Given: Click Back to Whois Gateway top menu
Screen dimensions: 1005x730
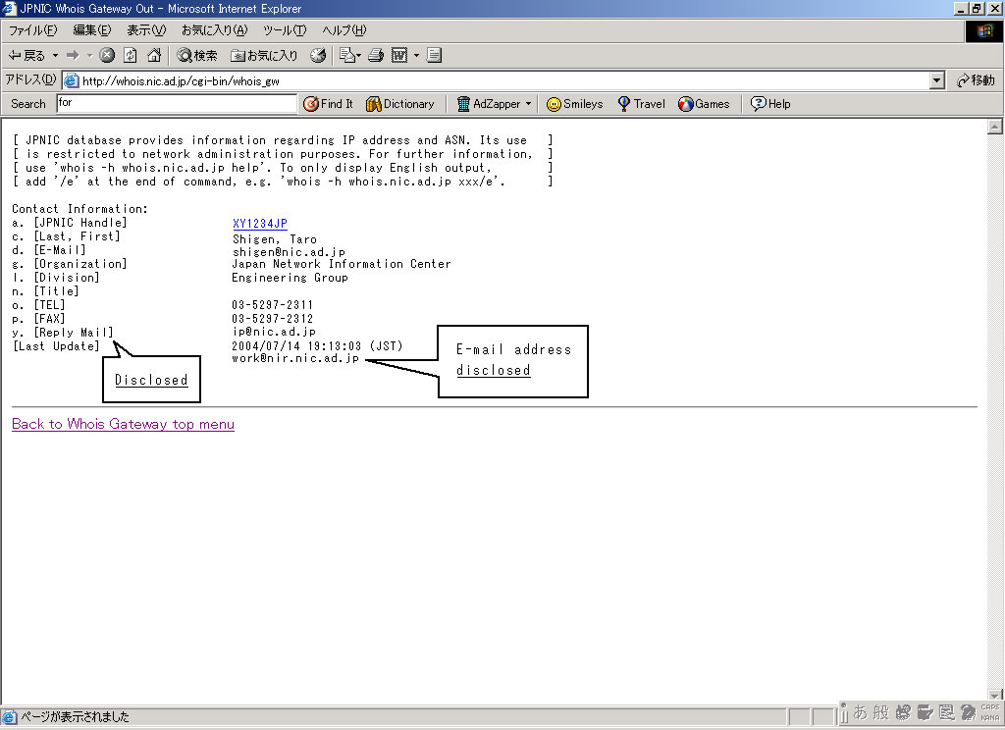Looking at the screenshot, I should coord(123,424).
